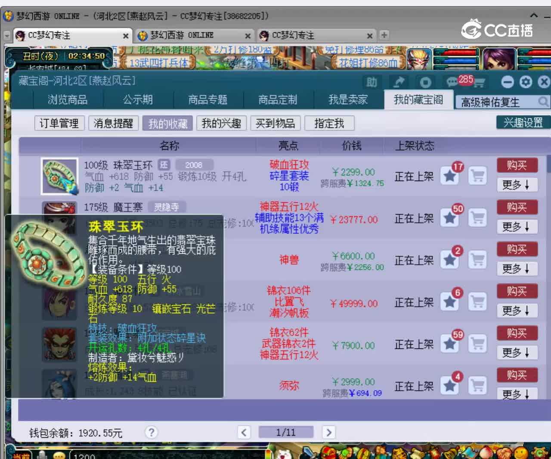Open the shopping cart in header
Image resolution: width=551 pixels, height=459 pixels.
pyautogui.click(x=479, y=83)
